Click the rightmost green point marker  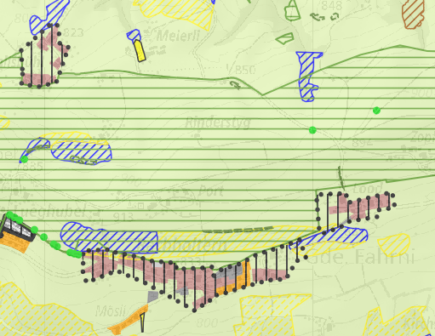click(376, 111)
